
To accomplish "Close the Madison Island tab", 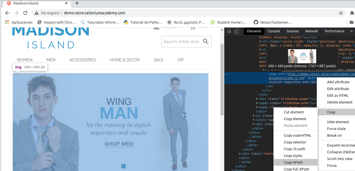I will [67, 3].
